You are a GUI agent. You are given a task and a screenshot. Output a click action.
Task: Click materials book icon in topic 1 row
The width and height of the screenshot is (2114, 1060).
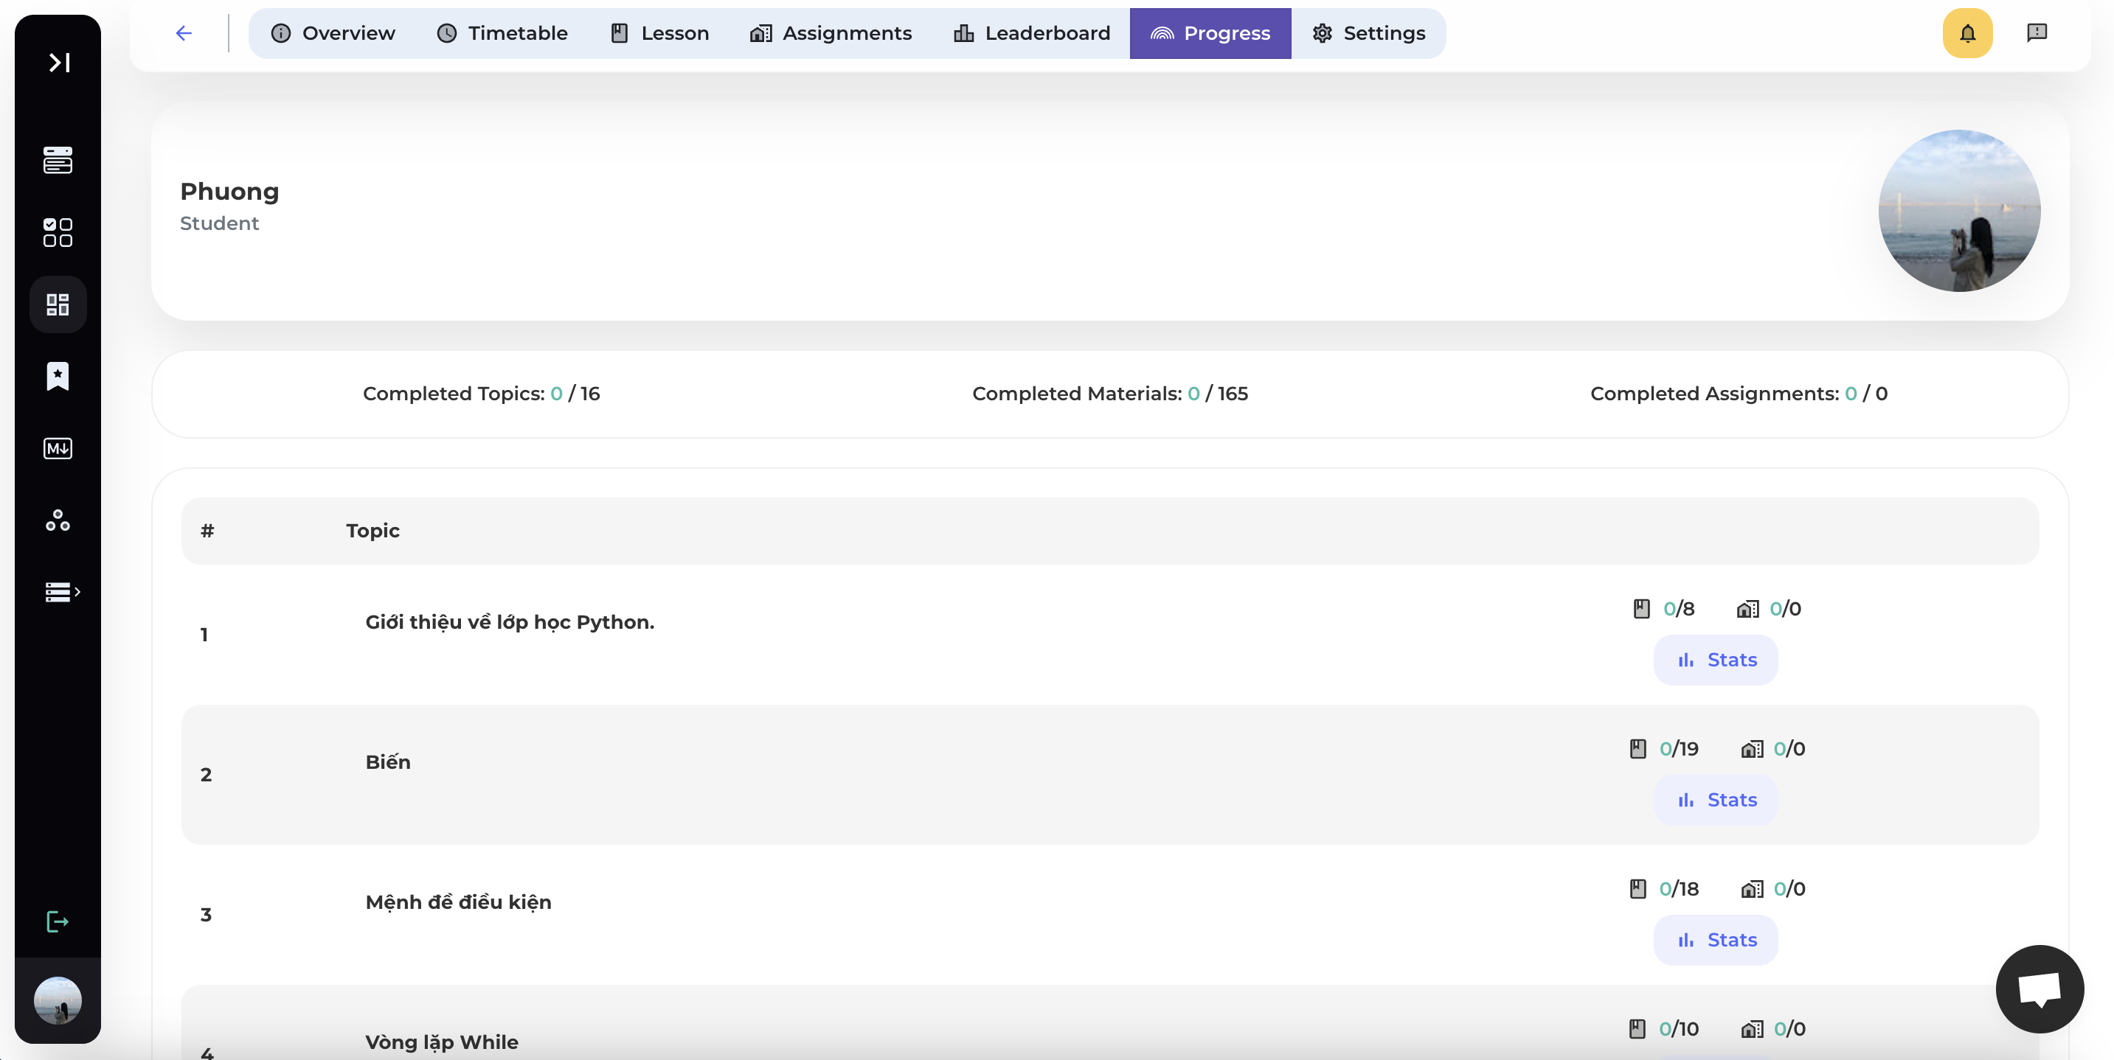pos(1641,609)
